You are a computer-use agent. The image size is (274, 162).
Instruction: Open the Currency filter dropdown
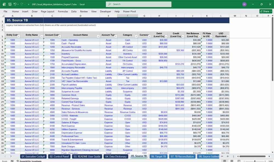(x=149, y=36)
